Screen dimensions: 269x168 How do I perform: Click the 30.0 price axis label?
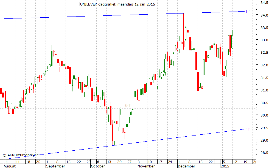[264, 115]
